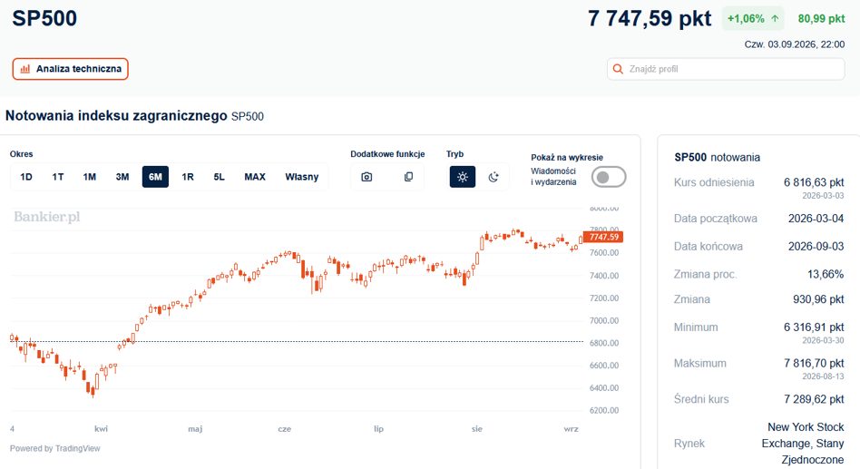The image size is (860, 469).
Task: Select the 1T period
Action: (x=57, y=177)
